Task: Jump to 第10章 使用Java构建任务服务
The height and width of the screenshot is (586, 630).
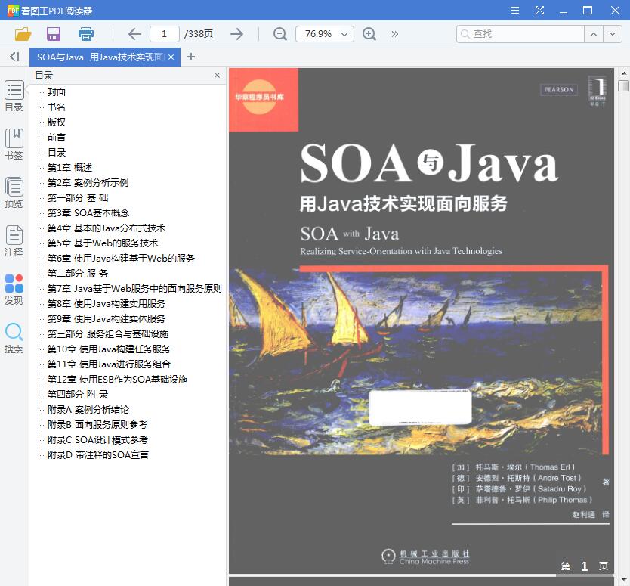Action: [x=109, y=349]
